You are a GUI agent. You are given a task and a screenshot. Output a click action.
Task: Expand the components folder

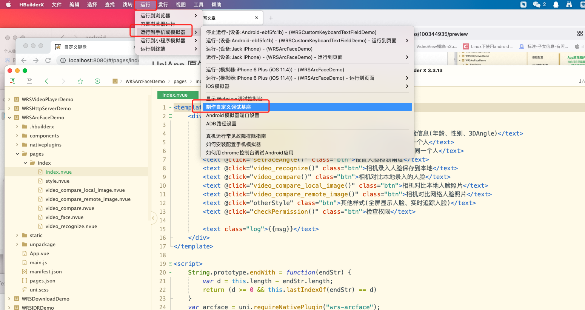(x=17, y=136)
